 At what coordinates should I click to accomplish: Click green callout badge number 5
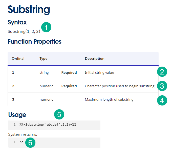[59, 114]
